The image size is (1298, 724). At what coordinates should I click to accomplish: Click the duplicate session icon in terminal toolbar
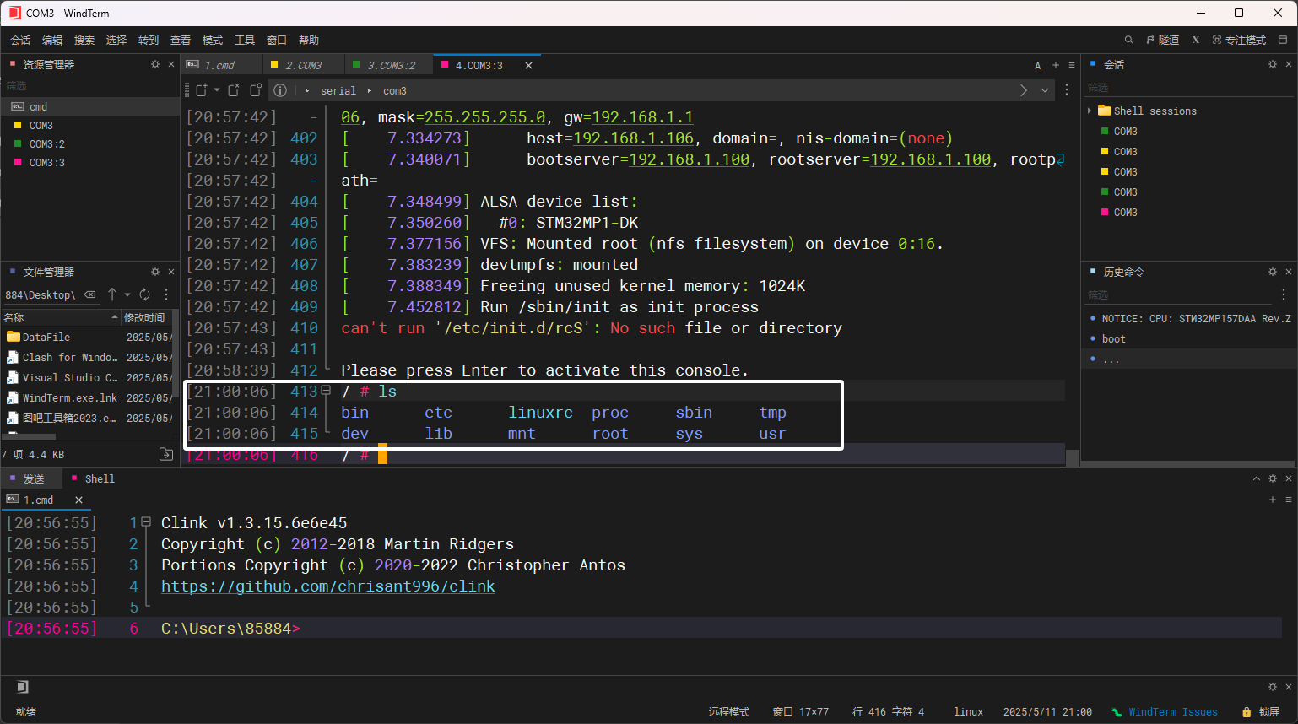tap(256, 90)
